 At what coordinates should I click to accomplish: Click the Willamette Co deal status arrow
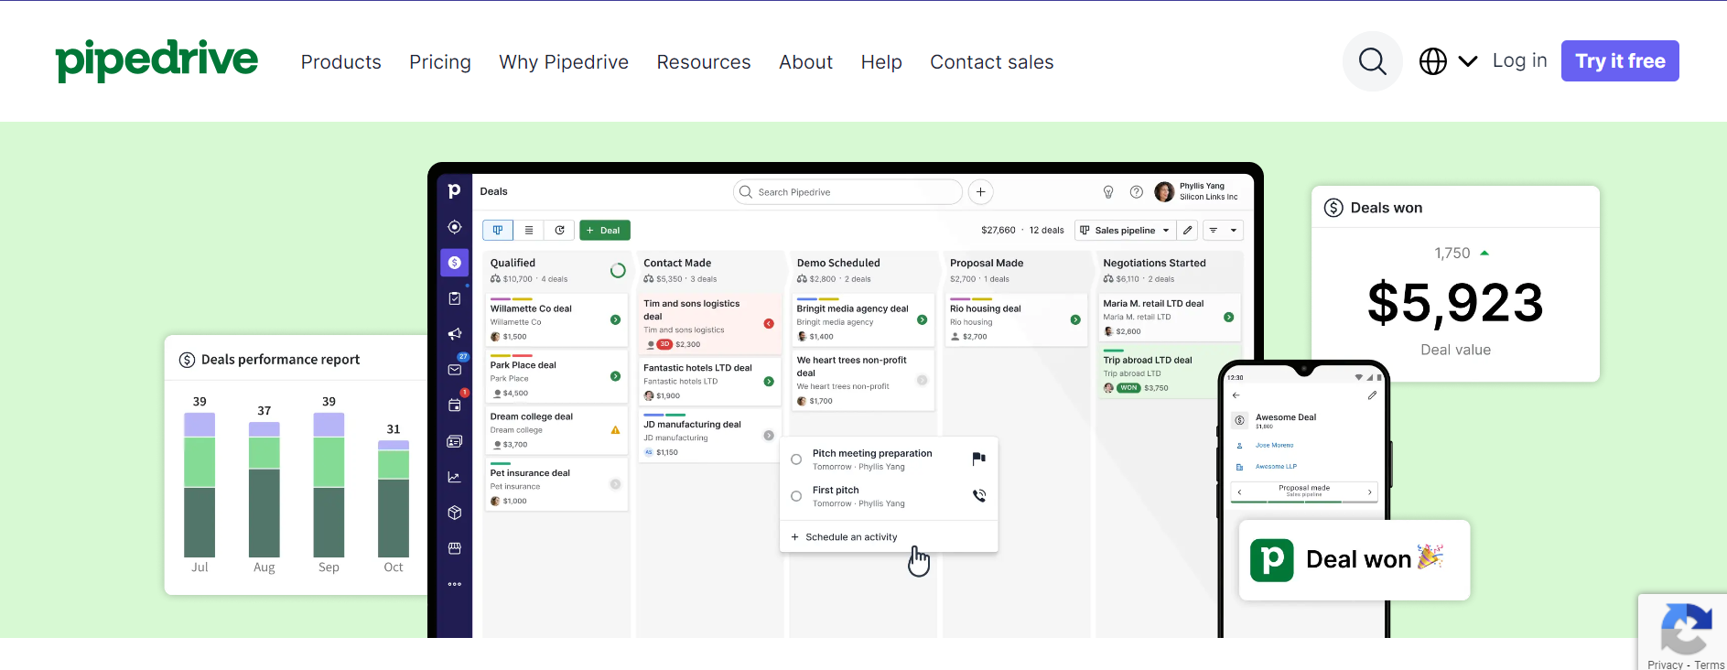point(615,319)
